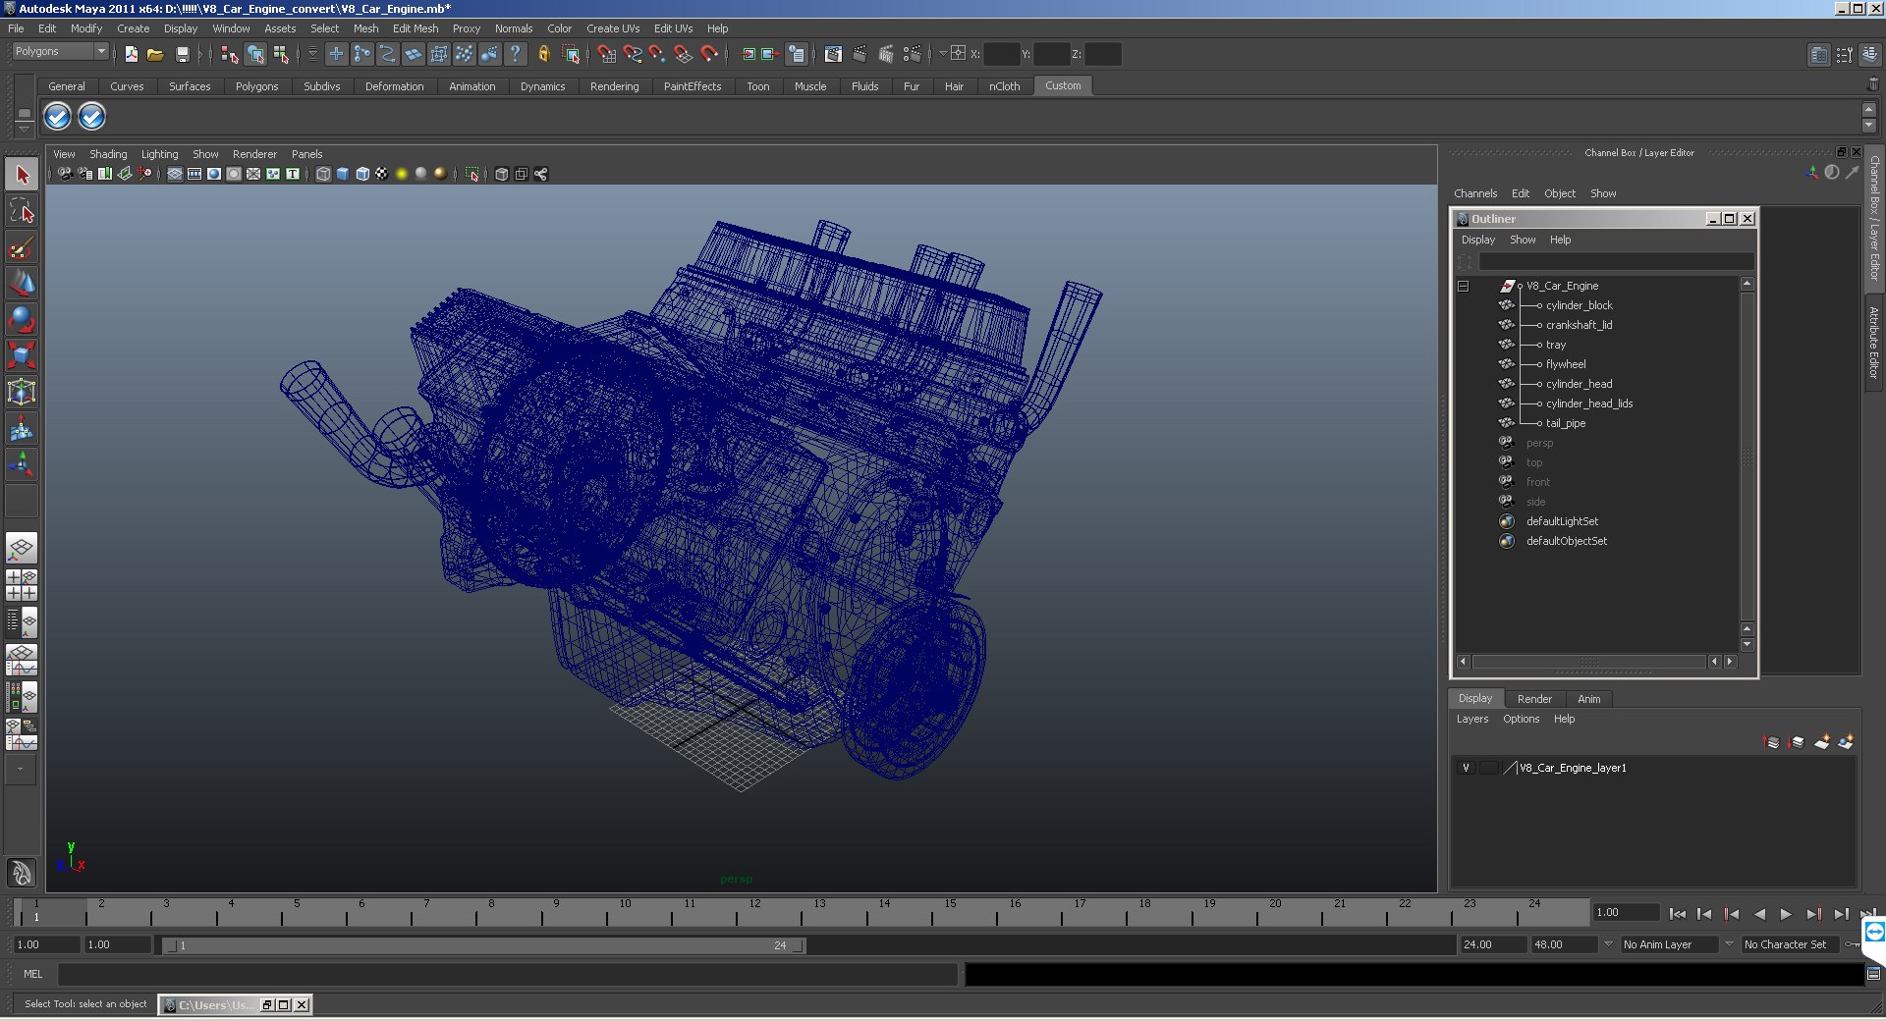Click the current frame input field
This screenshot has height=1021, width=1886.
point(1626,913)
